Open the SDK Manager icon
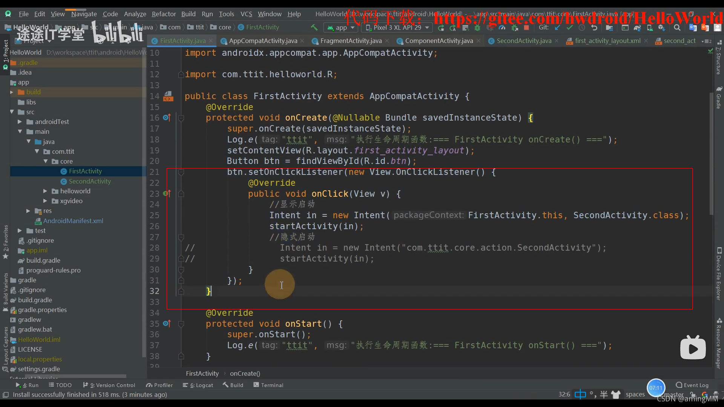The width and height of the screenshot is (724, 407). pyautogui.click(x=662, y=28)
